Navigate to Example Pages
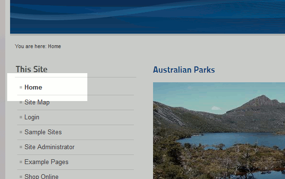Screen dimensions: 285x179 (47, 162)
